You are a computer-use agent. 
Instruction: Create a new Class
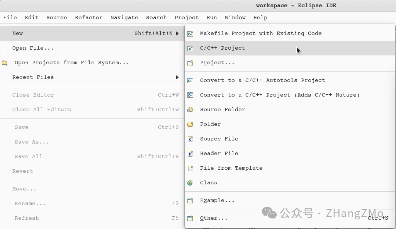click(x=290, y=183)
